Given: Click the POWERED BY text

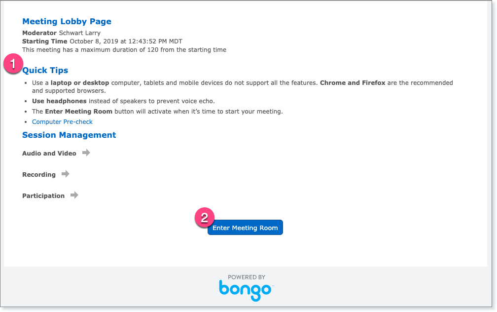Looking at the screenshot, I should tap(247, 277).
